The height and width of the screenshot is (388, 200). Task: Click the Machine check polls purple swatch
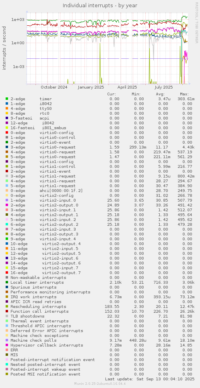pyautogui.click(x=7, y=340)
